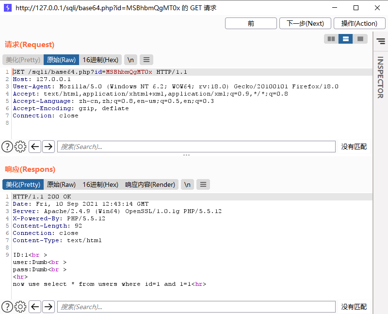Select the top-bottom split layout icon
388x314 pixels.
click(345, 39)
